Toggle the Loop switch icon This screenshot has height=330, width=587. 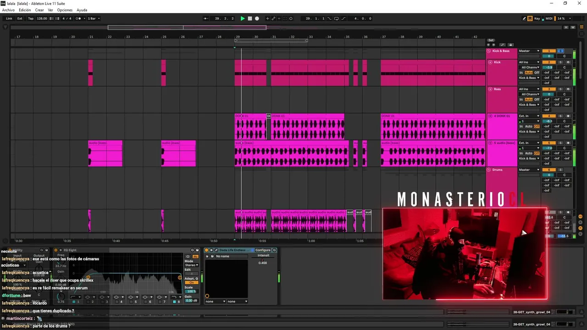pos(336,18)
